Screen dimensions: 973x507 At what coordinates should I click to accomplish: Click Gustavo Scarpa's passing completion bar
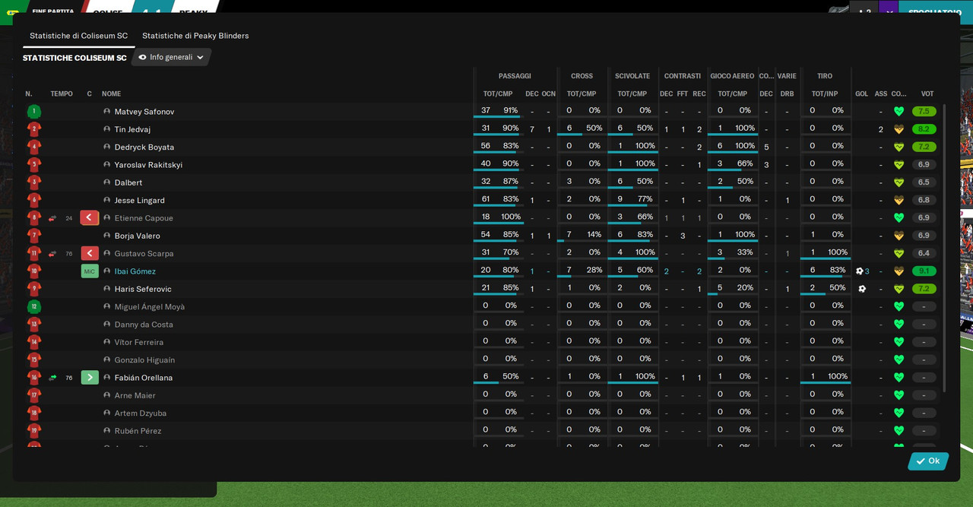[x=499, y=260]
